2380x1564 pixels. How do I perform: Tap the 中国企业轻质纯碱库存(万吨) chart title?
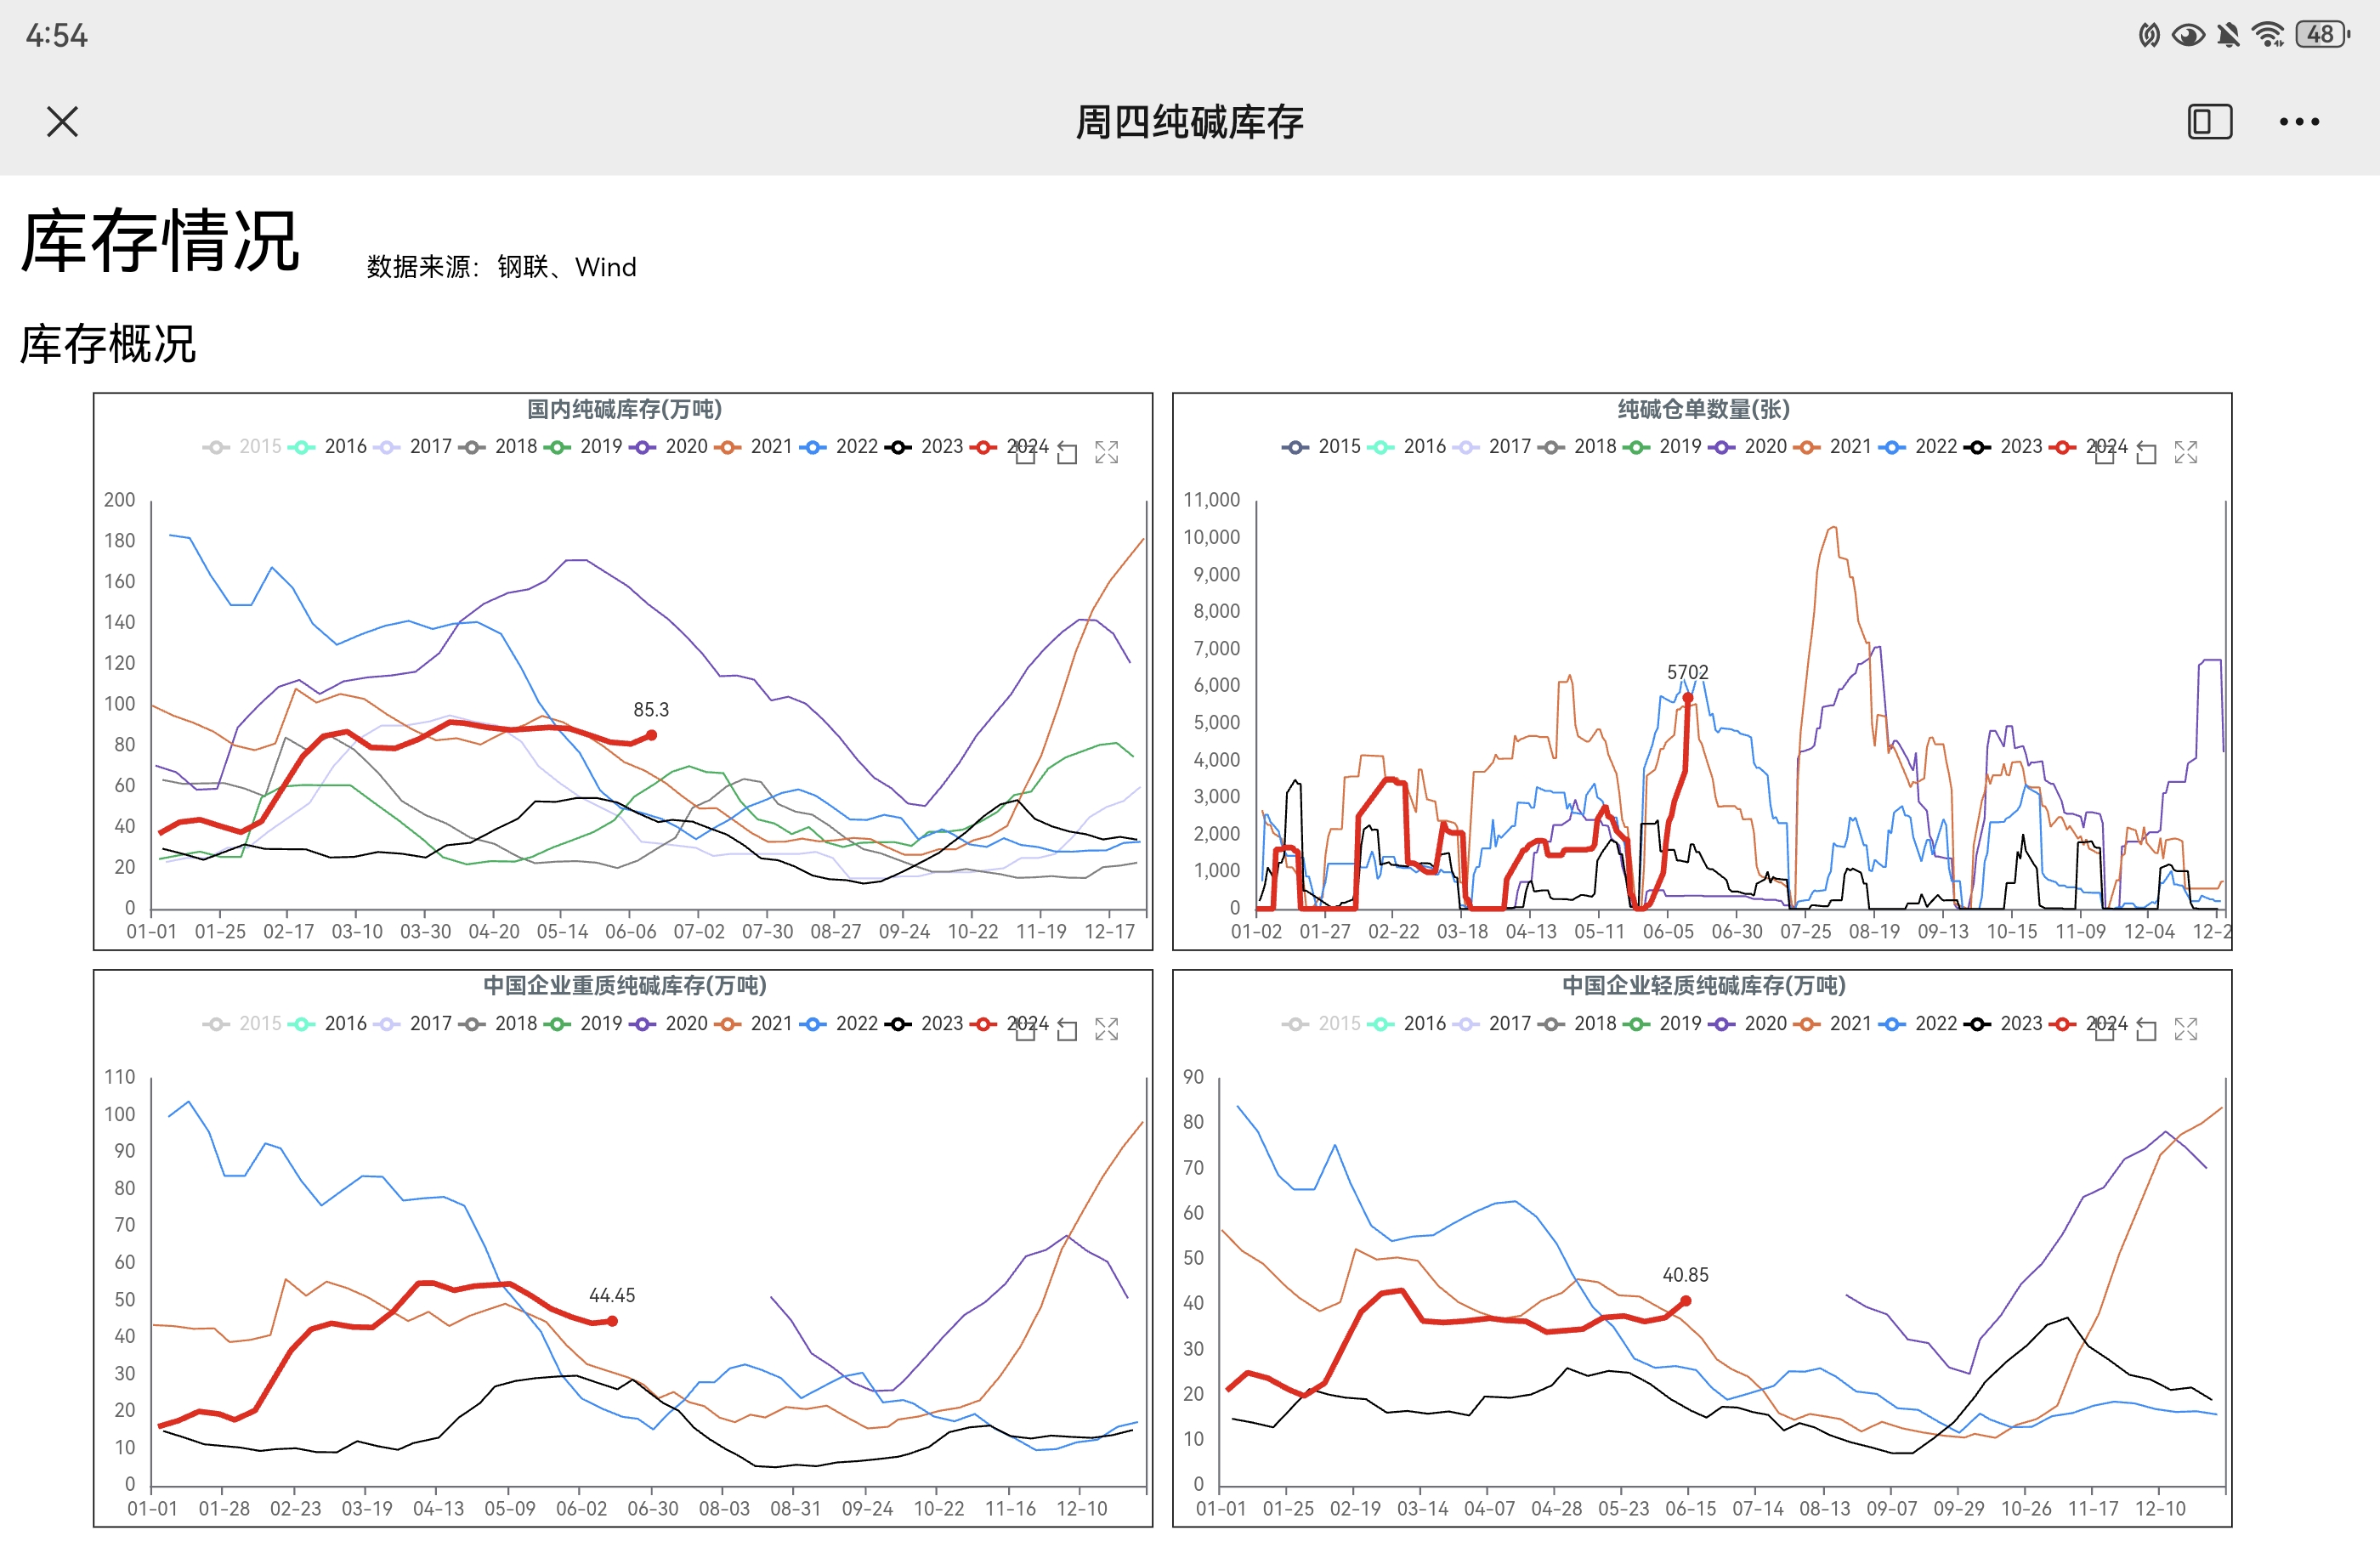[1704, 986]
